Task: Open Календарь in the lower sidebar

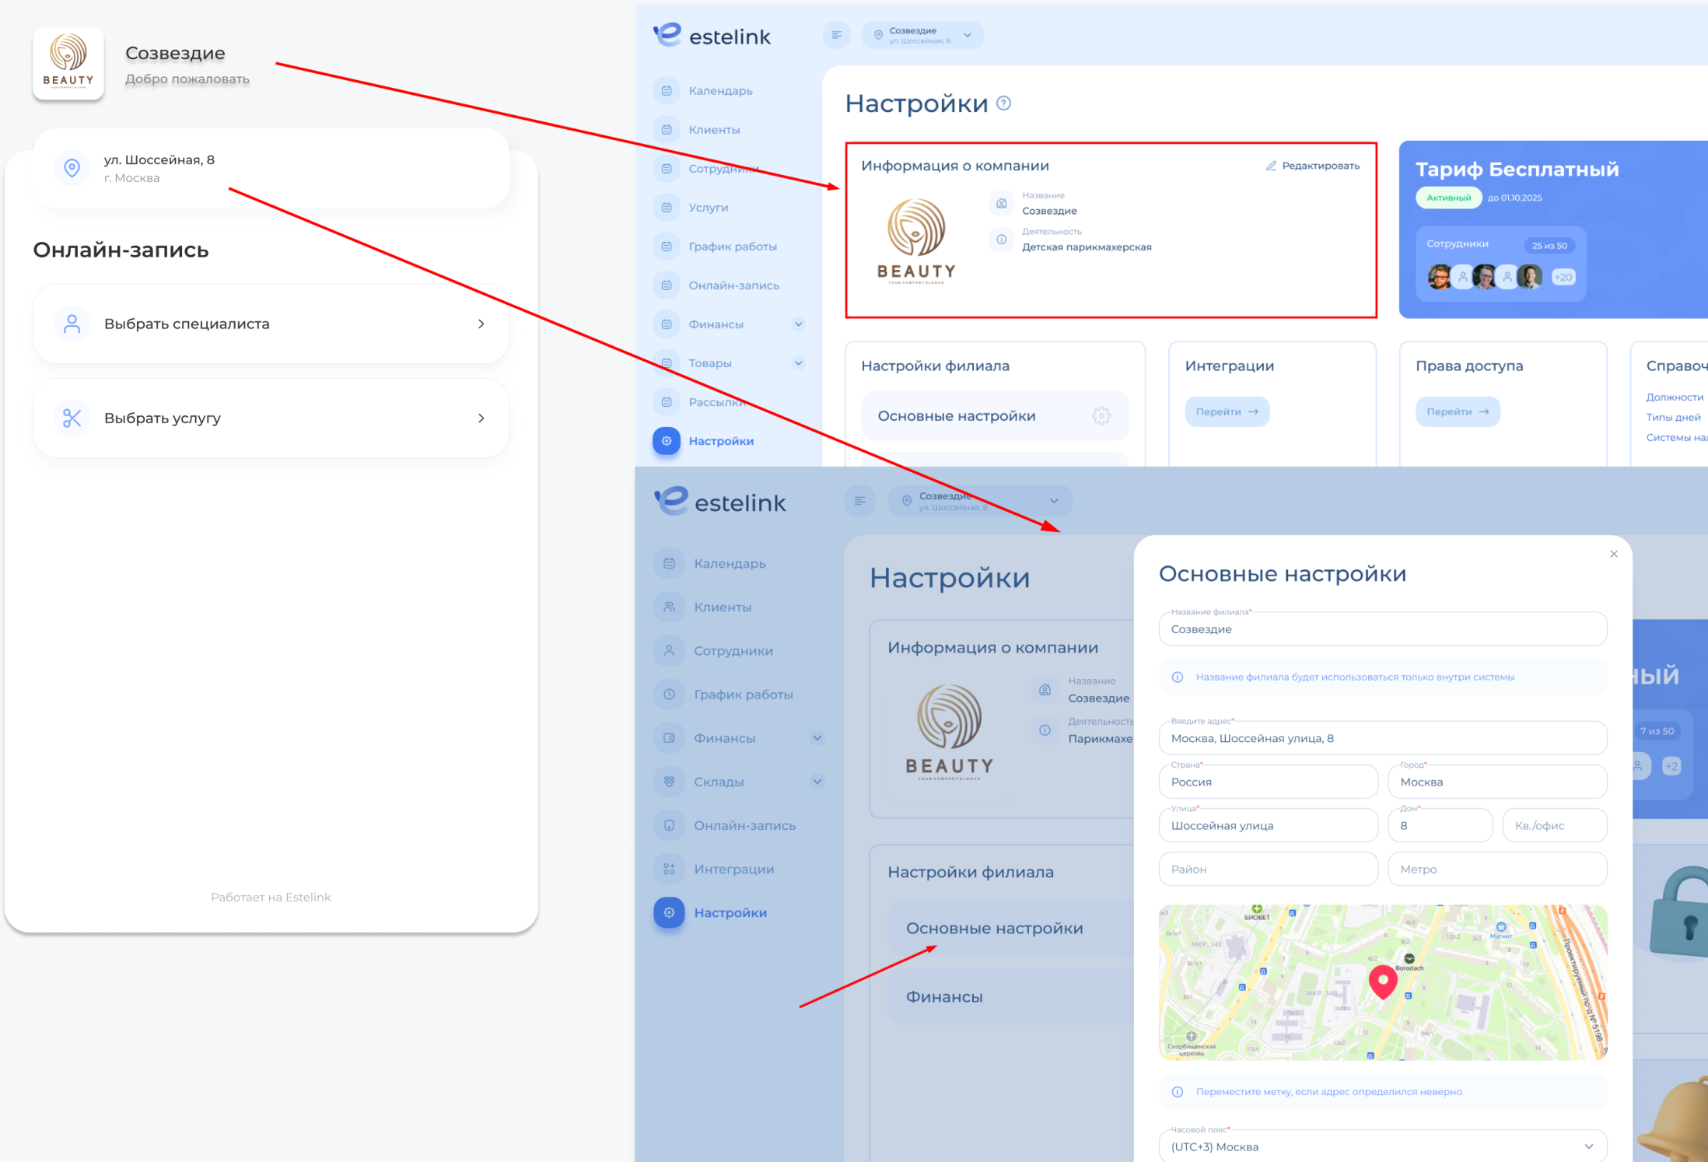Action: [730, 563]
